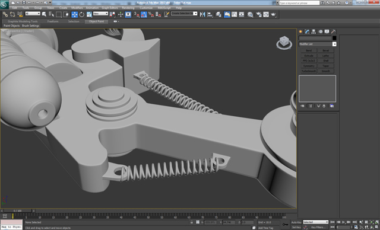
Task: Click the Use Pivot Point Center icon
Action: pyautogui.click(x=112, y=14)
